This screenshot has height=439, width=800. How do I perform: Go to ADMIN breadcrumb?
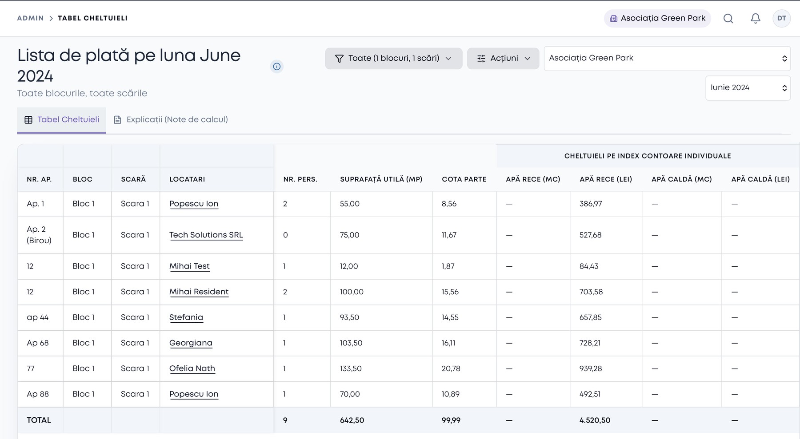click(30, 18)
